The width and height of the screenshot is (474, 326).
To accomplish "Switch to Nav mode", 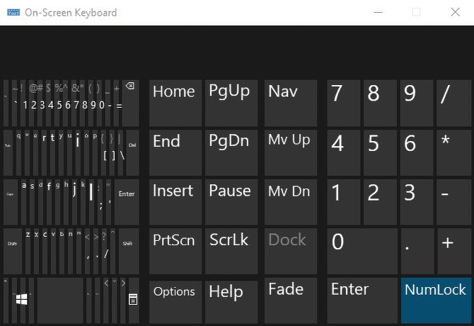I will [x=291, y=102].
